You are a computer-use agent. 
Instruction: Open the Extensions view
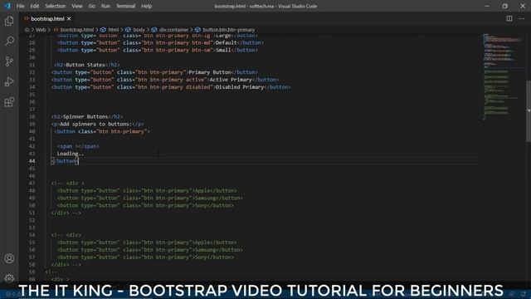coord(9,102)
